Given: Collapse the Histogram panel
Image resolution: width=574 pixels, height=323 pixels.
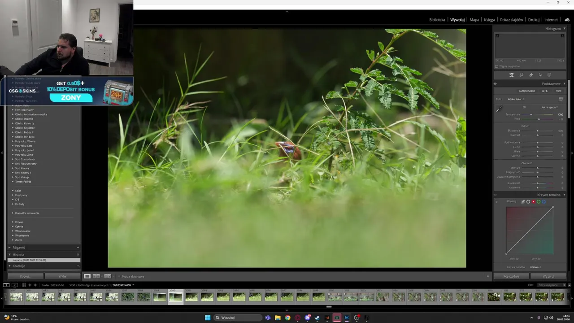Looking at the screenshot, I should (564, 29).
